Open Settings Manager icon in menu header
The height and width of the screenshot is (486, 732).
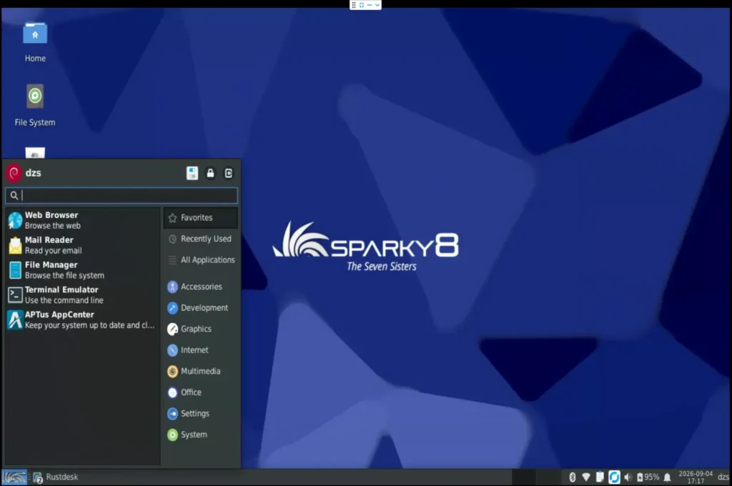(192, 173)
